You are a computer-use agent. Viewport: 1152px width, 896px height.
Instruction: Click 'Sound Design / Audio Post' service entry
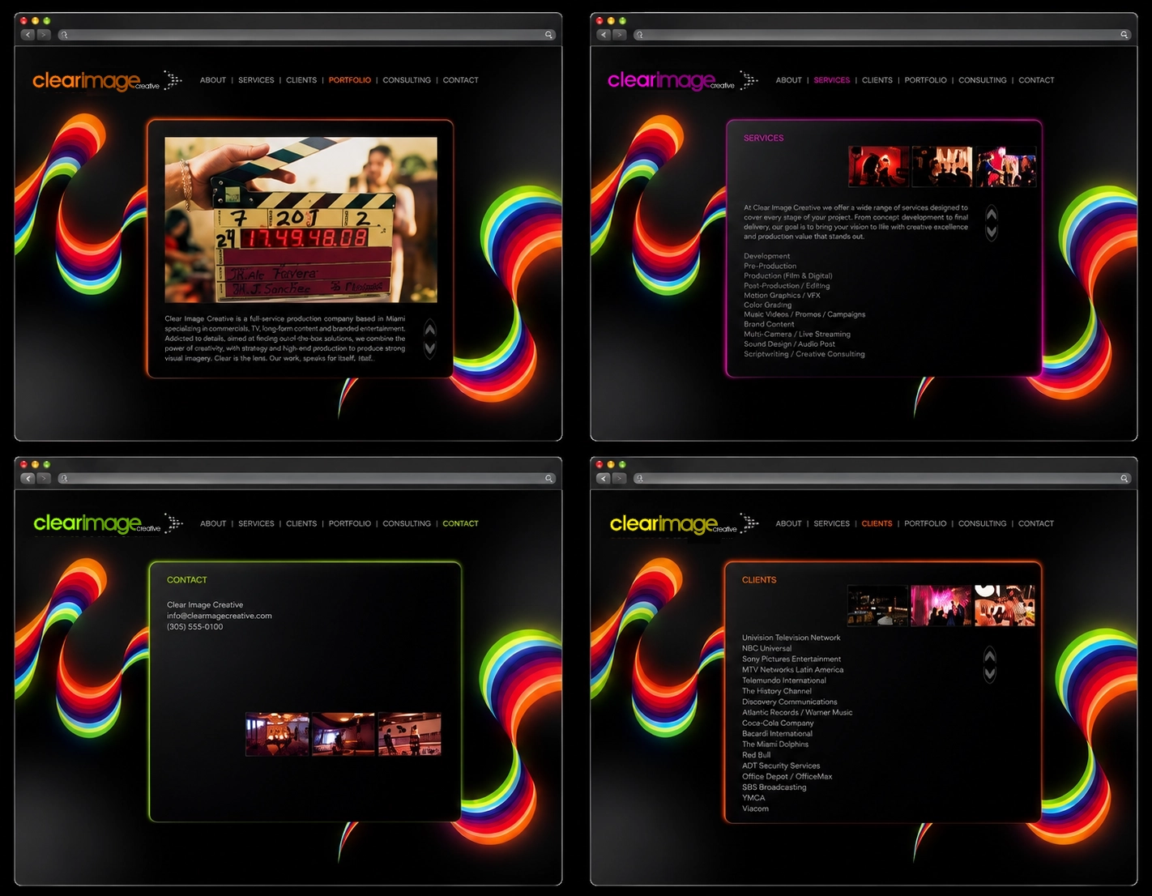(789, 343)
